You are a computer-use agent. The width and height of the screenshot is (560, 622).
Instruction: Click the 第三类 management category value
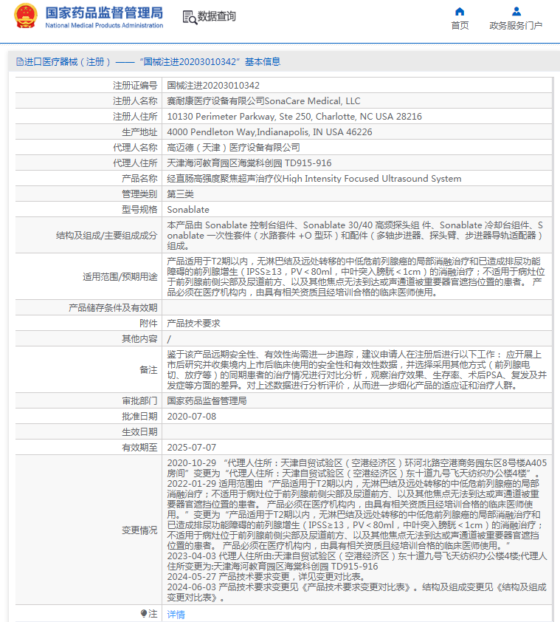tap(180, 194)
